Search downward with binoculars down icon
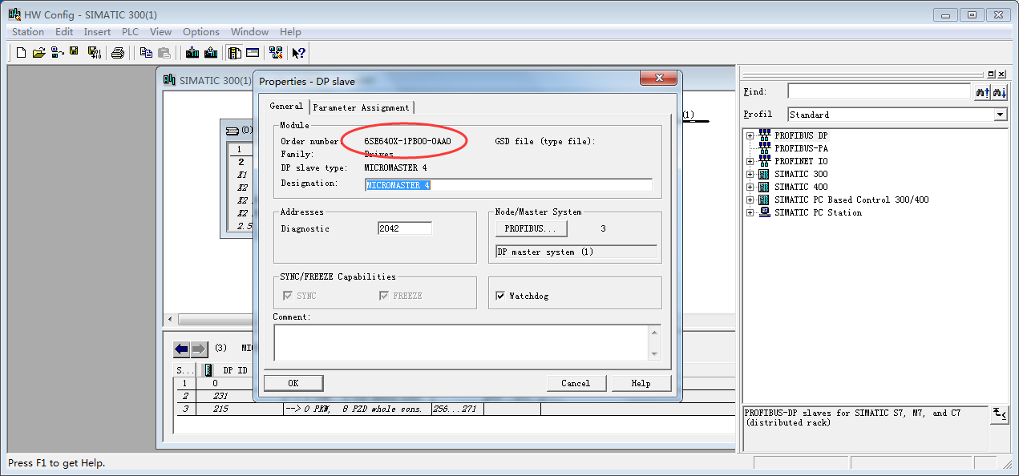Image resolution: width=1019 pixels, height=476 pixels. [999, 92]
